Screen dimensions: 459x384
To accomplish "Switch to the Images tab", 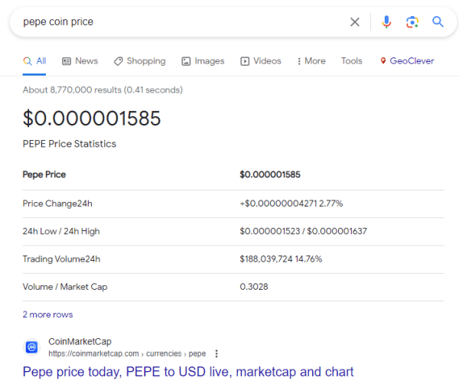I will tap(203, 61).
